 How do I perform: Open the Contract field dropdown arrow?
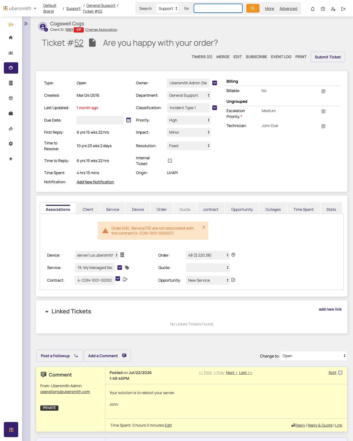tap(118, 279)
